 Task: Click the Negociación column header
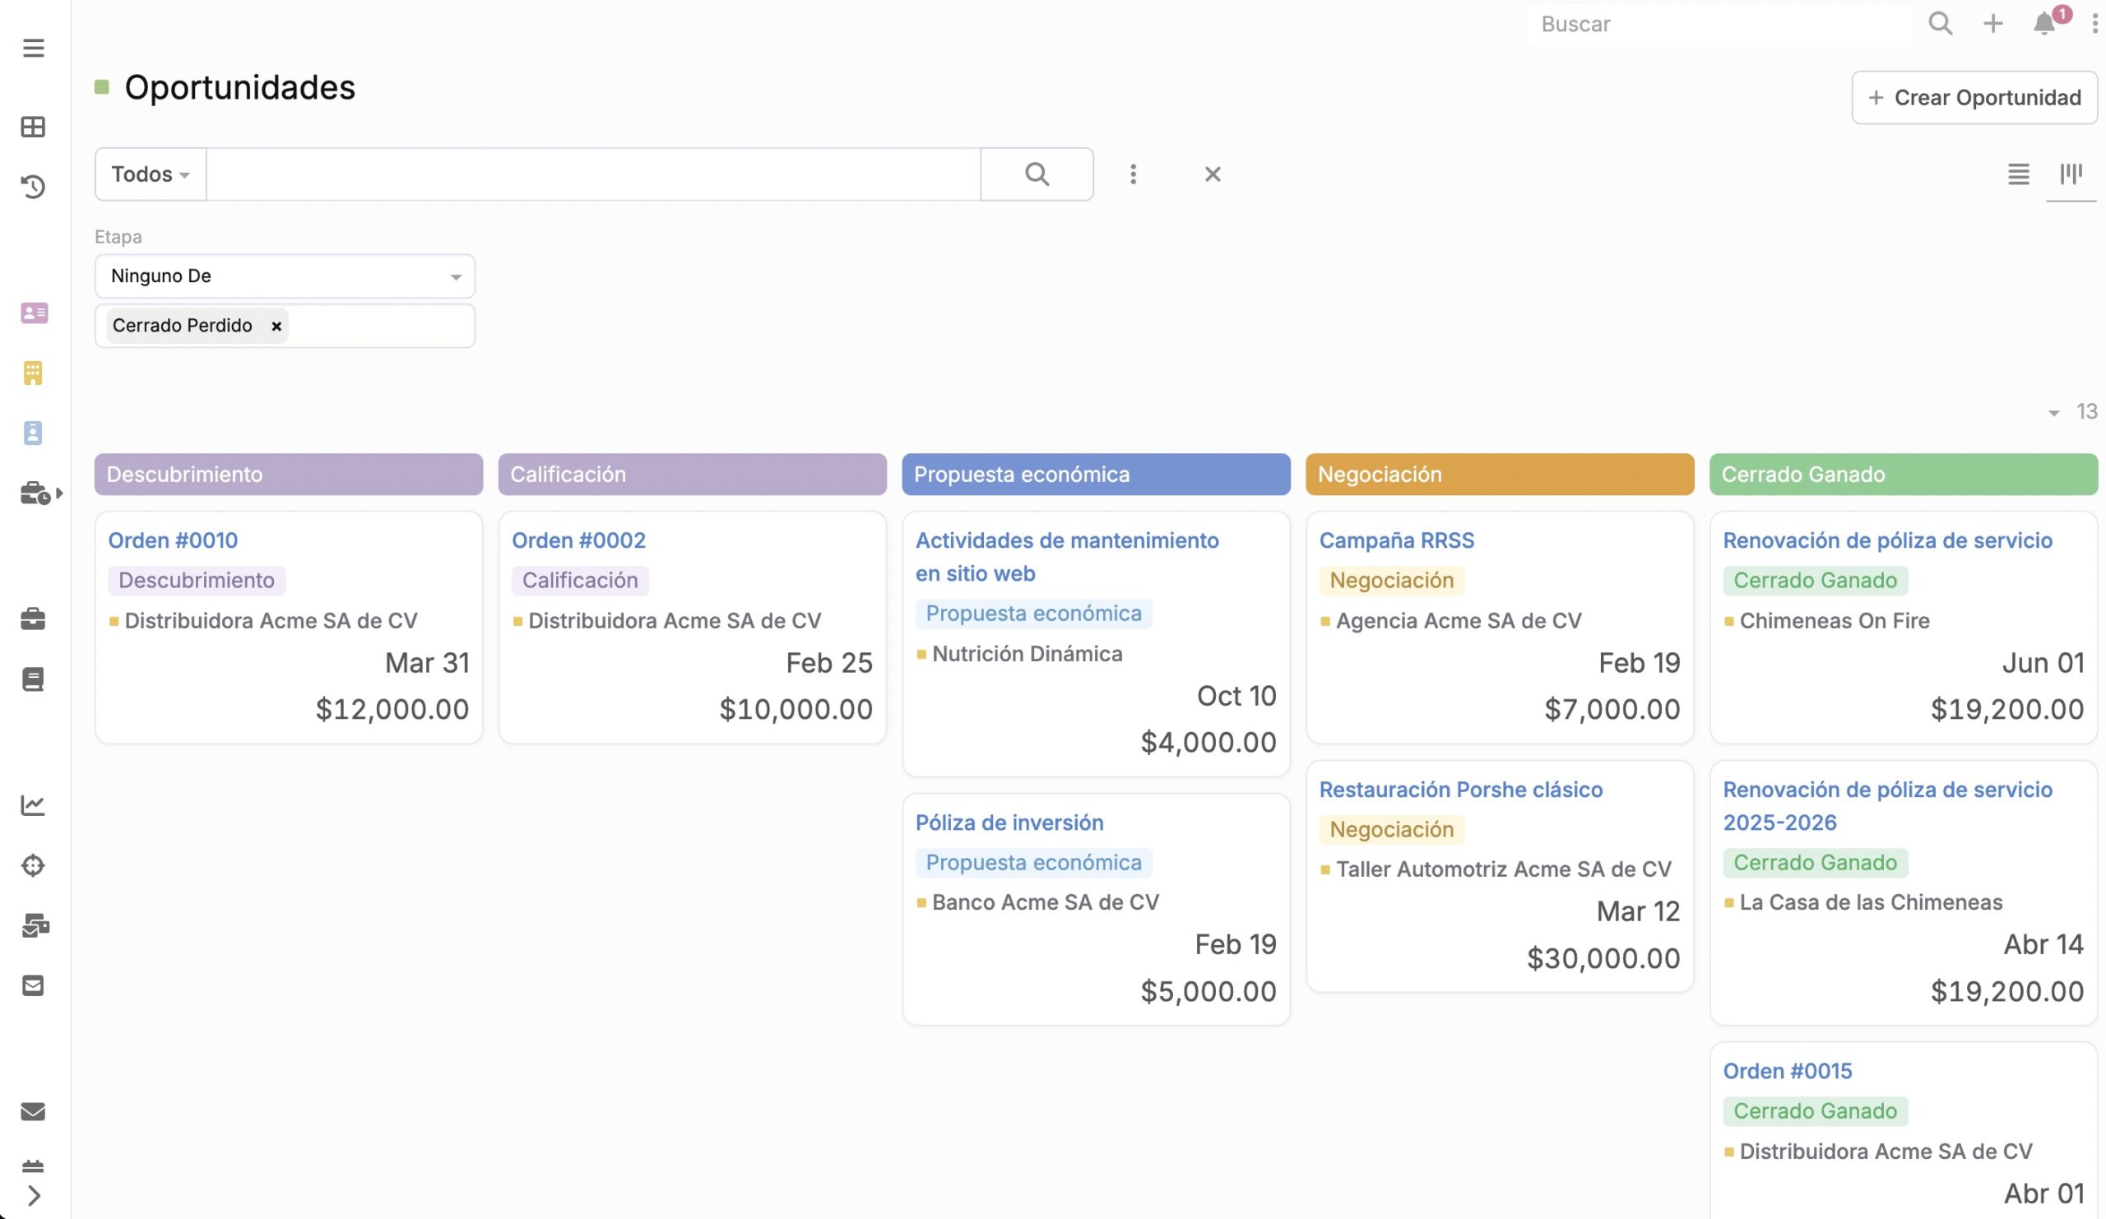click(x=1499, y=475)
